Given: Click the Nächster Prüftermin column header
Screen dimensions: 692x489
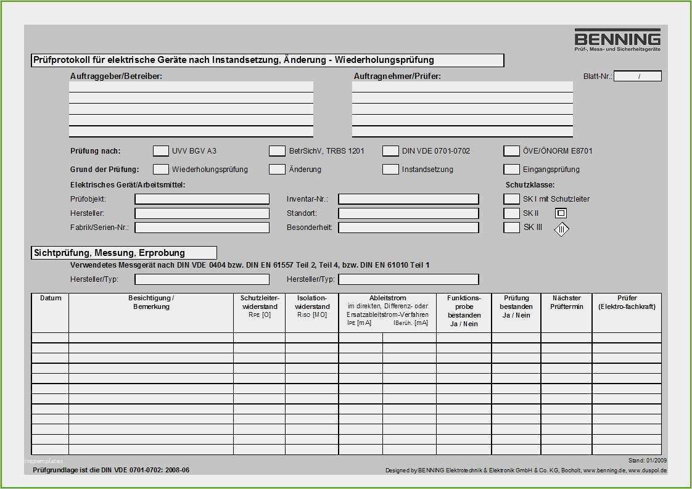Looking at the screenshot, I should 567,313.
